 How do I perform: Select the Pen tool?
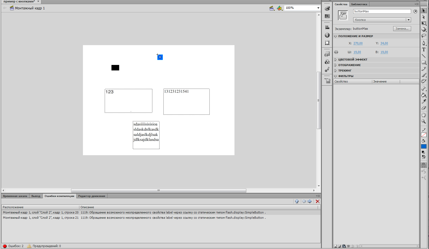point(424,43)
